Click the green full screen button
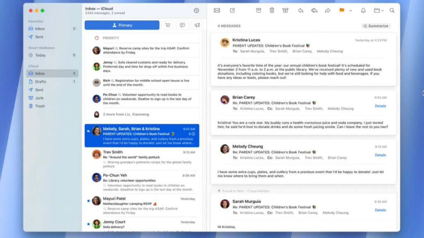This screenshot has height=238, width=424. tap(43, 10)
